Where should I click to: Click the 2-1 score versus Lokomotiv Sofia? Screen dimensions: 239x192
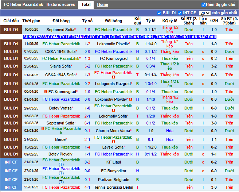pyautogui.click(x=87, y=116)
